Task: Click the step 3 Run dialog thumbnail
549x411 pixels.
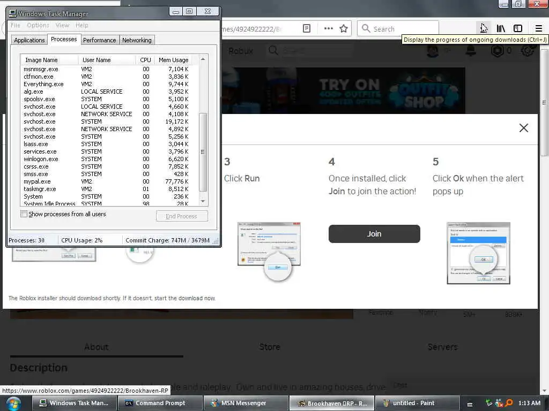Action: click(x=269, y=251)
